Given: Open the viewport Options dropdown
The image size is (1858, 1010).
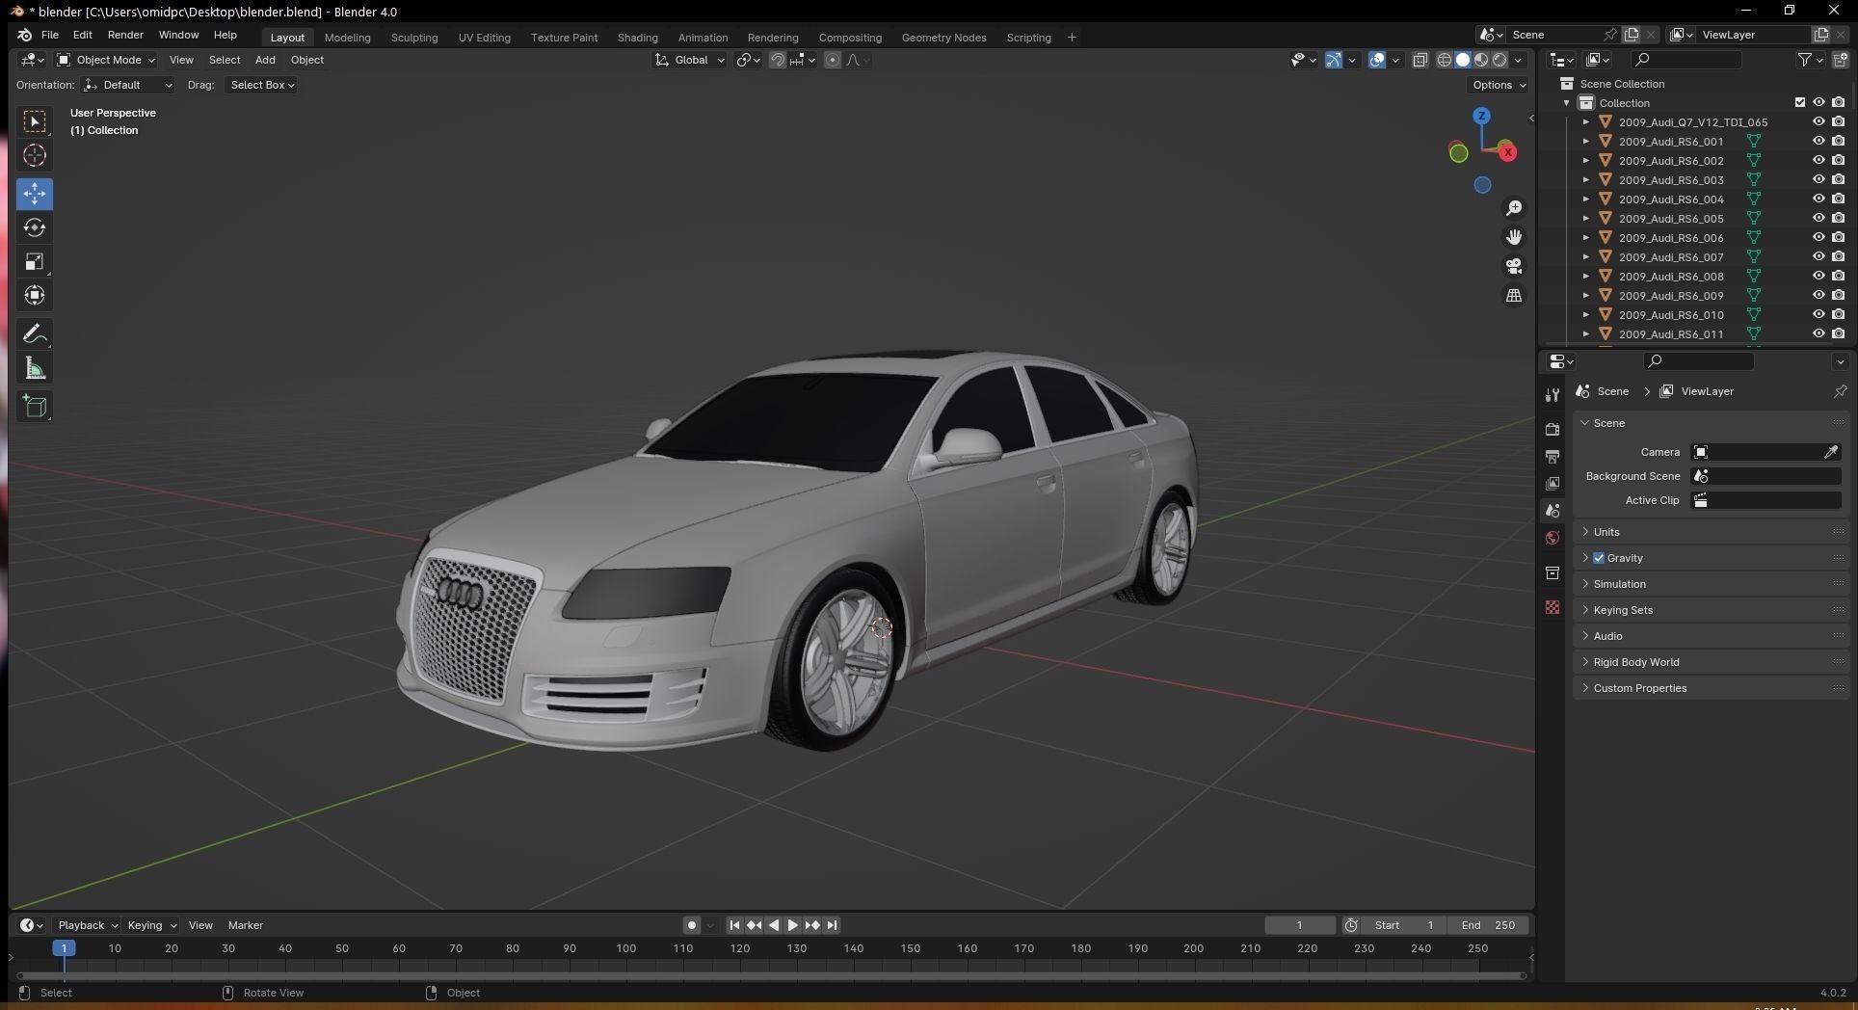Looking at the screenshot, I should point(1499,85).
